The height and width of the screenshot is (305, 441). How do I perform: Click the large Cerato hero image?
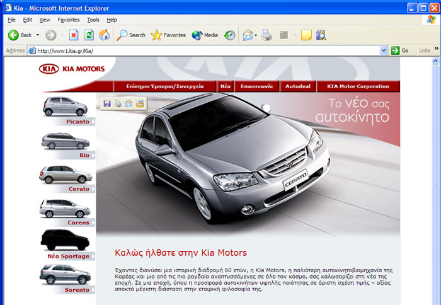point(248,164)
